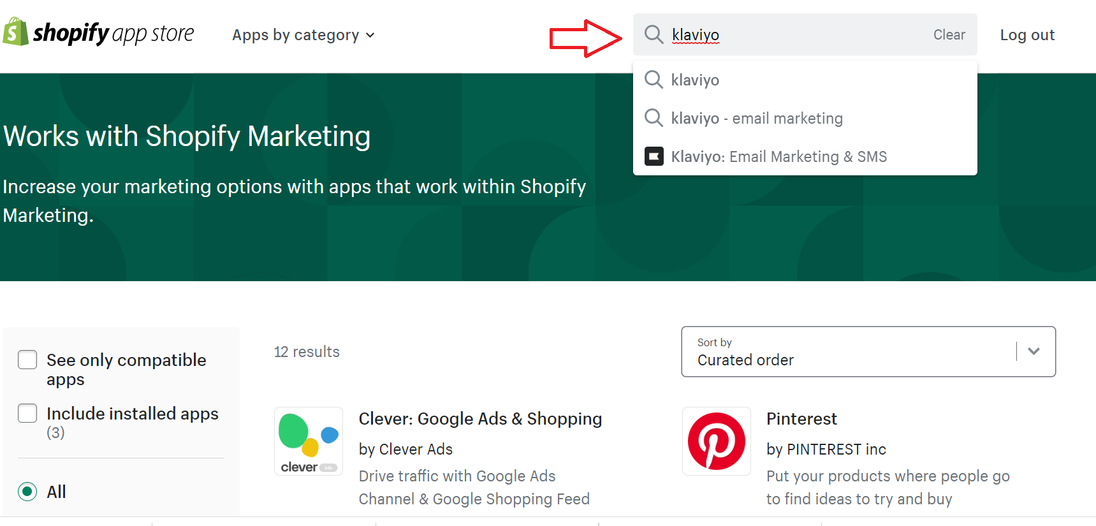This screenshot has height=526, width=1096.
Task: Click the 'Increase your marketing options' banner subtitle
Action: coord(295,201)
